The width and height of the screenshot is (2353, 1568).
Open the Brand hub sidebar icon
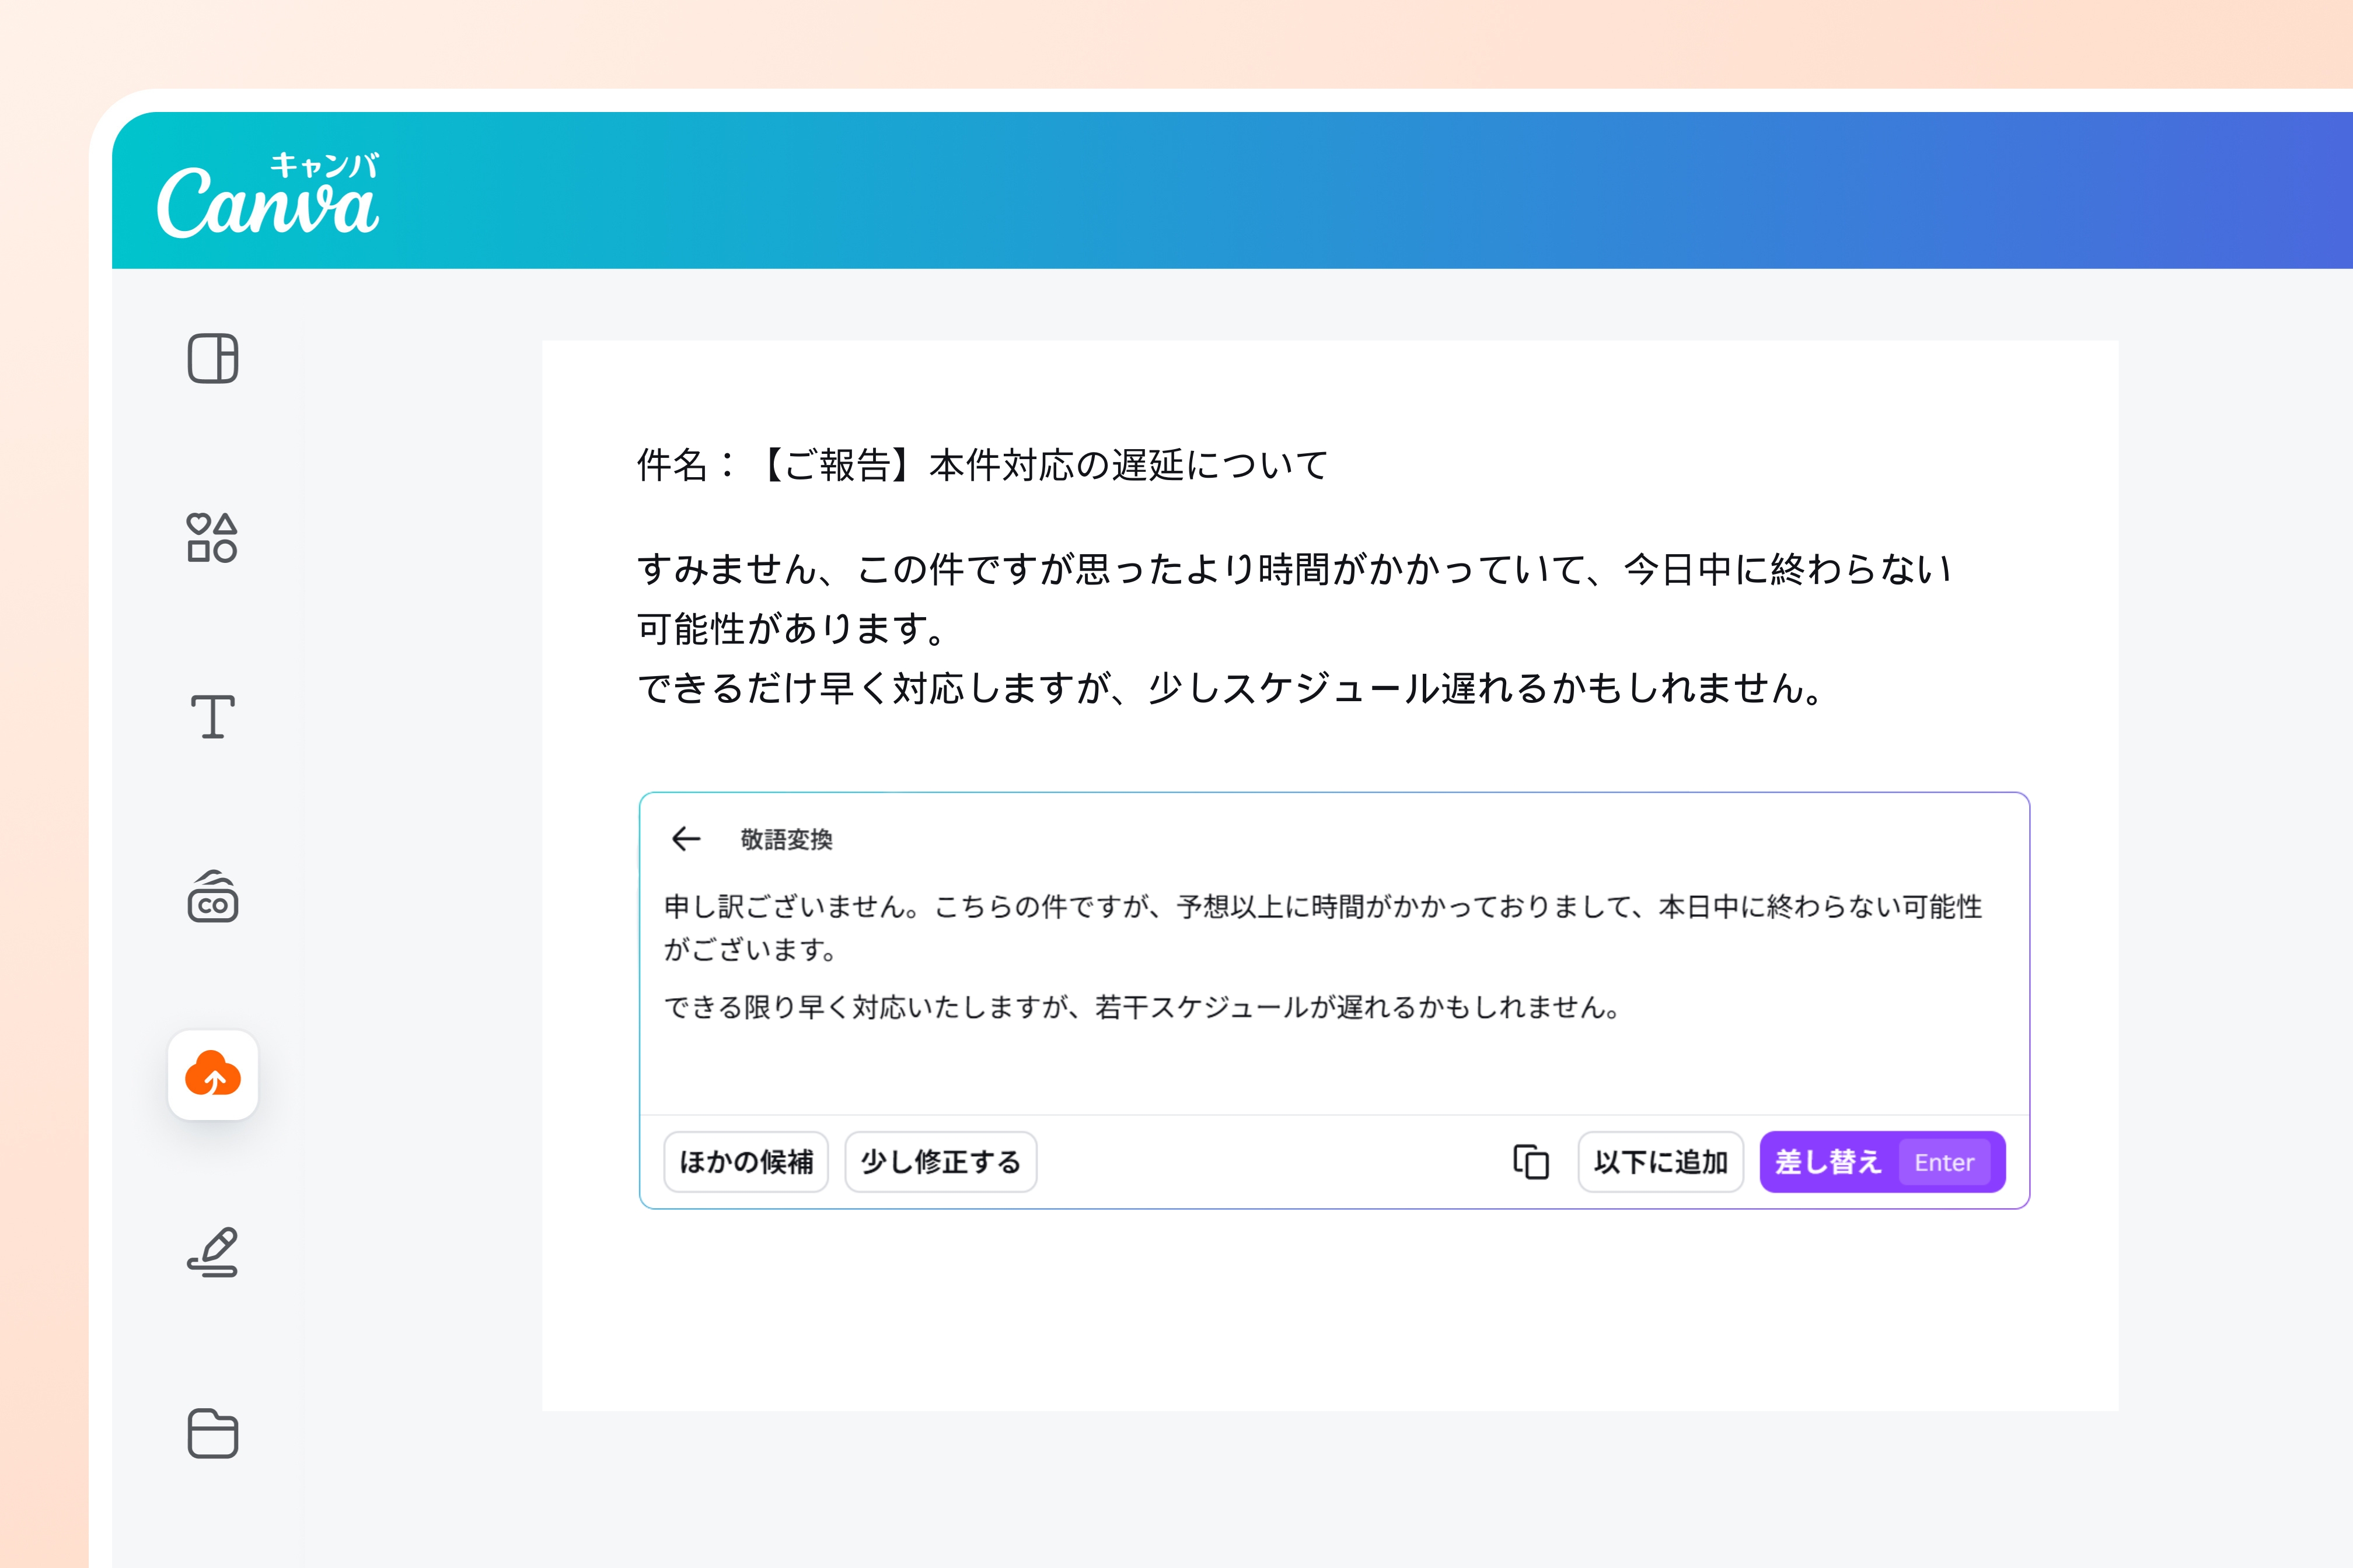pyautogui.click(x=213, y=896)
